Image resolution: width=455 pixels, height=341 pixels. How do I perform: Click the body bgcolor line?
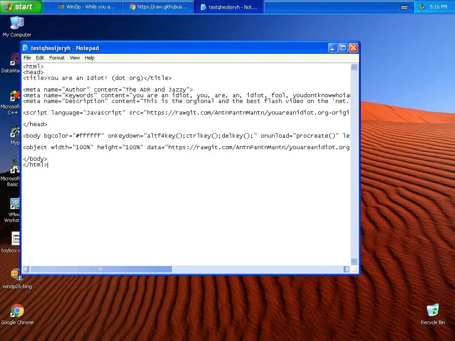[x=186, y=136]
